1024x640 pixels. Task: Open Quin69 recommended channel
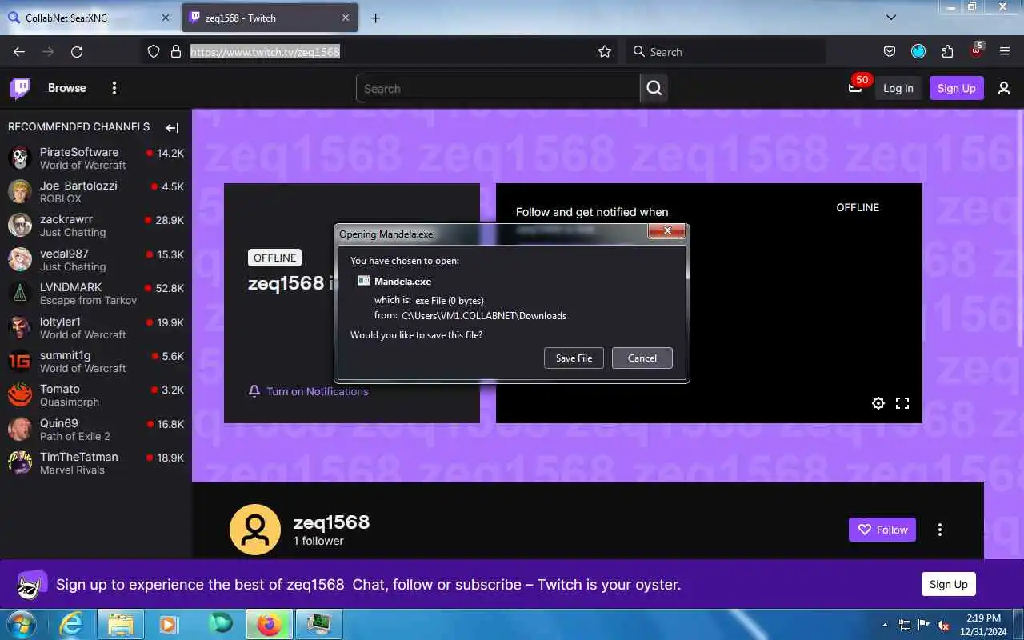(x=96, y=429)
